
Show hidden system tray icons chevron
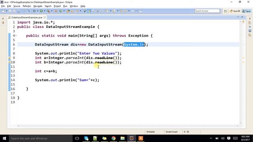click(211, 138)
